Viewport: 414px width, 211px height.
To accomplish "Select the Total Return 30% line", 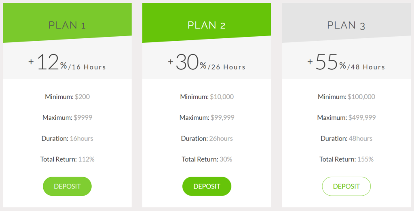I will click(x=207, y=159).
